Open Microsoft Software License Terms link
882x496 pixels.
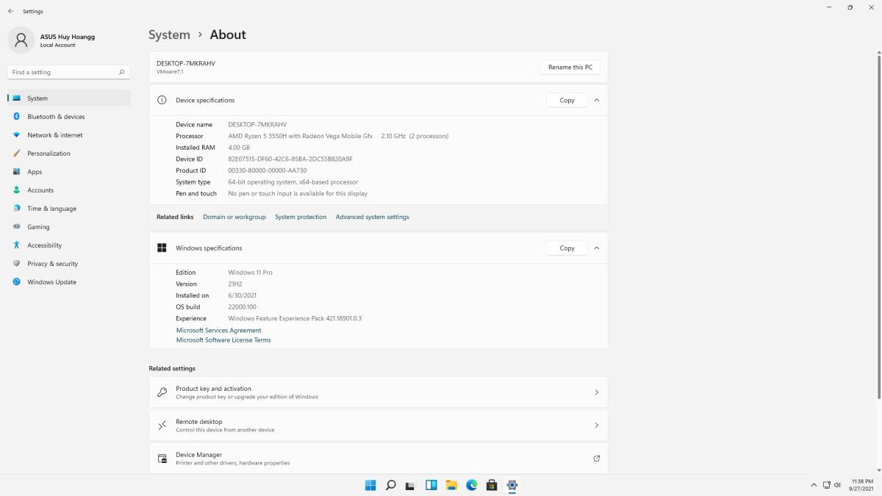click(x=223, y=340)
